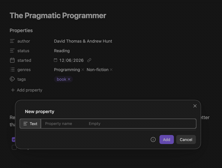
Task: Remove the Programming genre
Action: click(83, 70)
